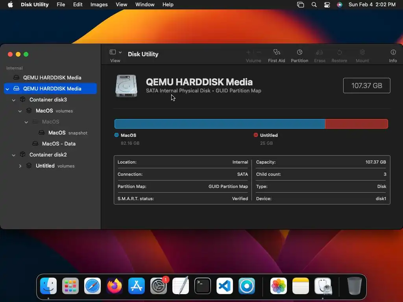Open App Store from the Dock
The height and width of the screenshot is (302, 403).
(x=137, y=286)
